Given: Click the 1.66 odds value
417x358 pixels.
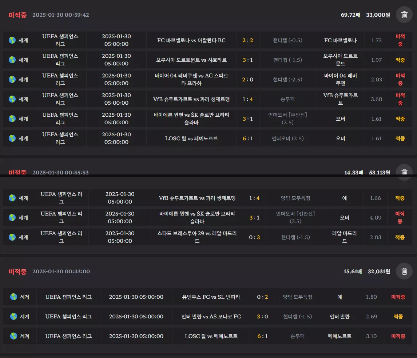Looking at the screenshot, I should (375, 198).
